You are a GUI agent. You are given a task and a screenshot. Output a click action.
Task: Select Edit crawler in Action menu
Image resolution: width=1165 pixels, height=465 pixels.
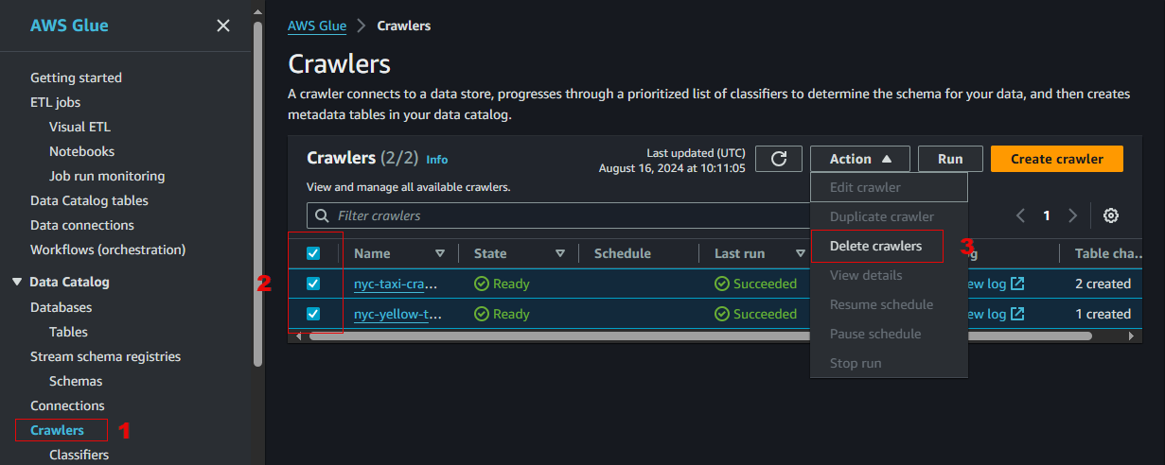[x=889, y=187]
